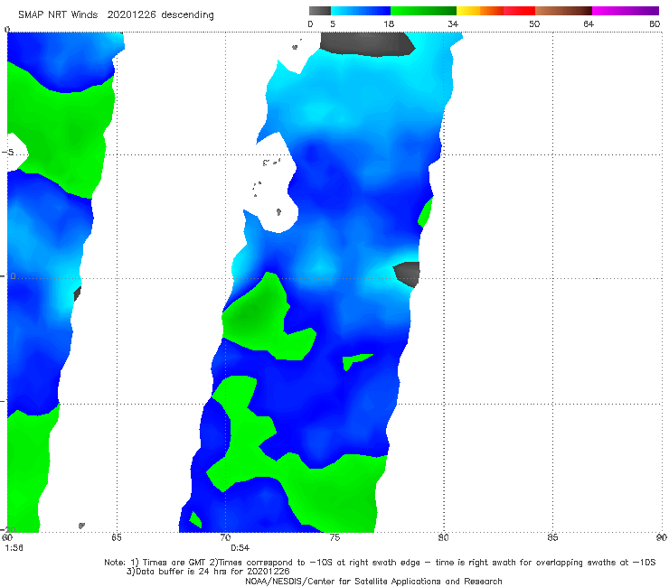Click the colorbar label "5"
The image size is (669, 587).
(x=333, y=23)
